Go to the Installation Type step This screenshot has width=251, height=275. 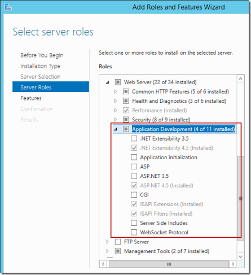tap(40, 66)
